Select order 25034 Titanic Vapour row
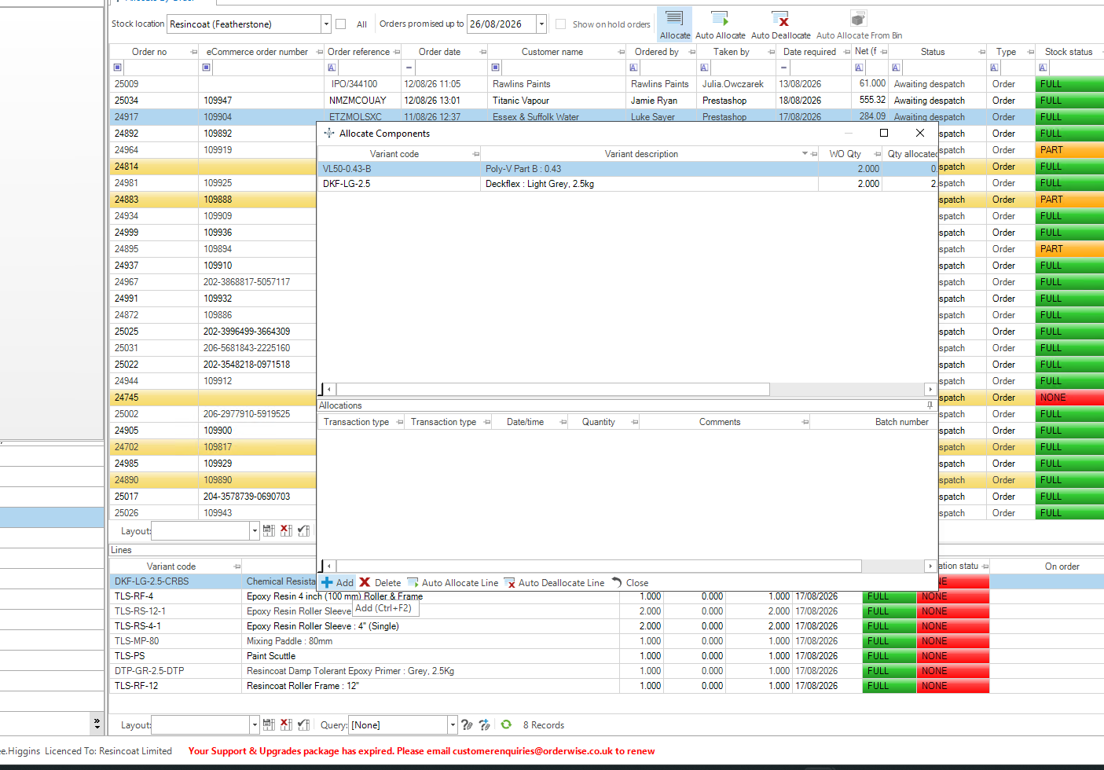Screen dimensions: 1104x770 tap(606, 101)
